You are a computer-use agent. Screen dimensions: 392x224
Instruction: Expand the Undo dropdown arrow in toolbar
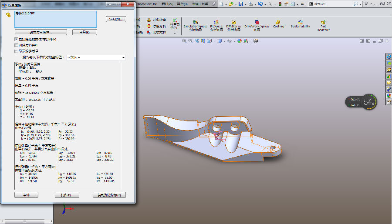tap(265, 4)
